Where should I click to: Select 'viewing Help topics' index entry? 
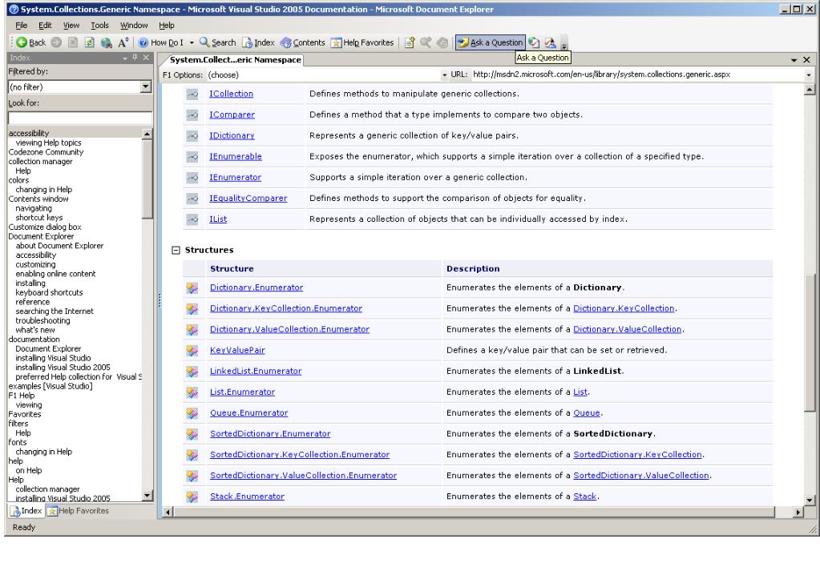pos(49,143)
